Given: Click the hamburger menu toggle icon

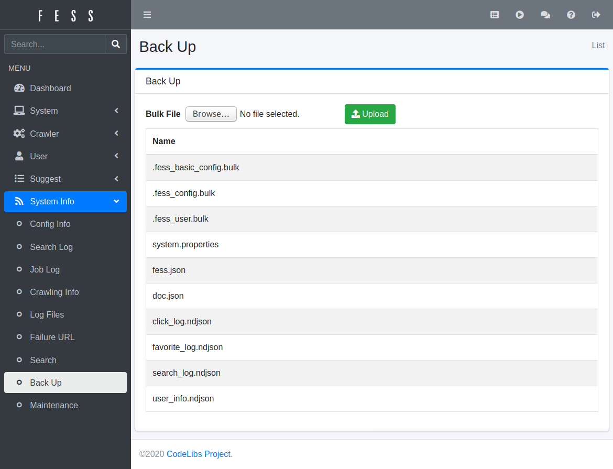Looking at the screenshot, I should coord(147,15).
